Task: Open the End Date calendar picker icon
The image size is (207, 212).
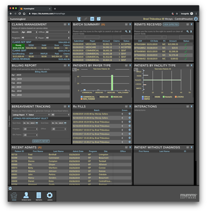Action: click(65, 123)
